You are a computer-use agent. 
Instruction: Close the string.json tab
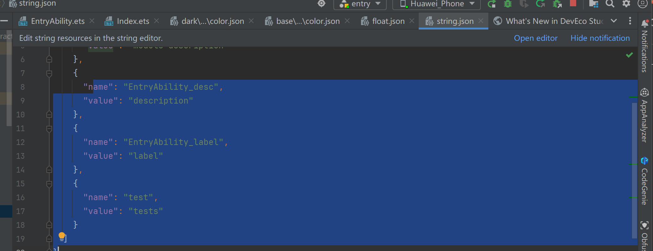click(x=481, y=21)
